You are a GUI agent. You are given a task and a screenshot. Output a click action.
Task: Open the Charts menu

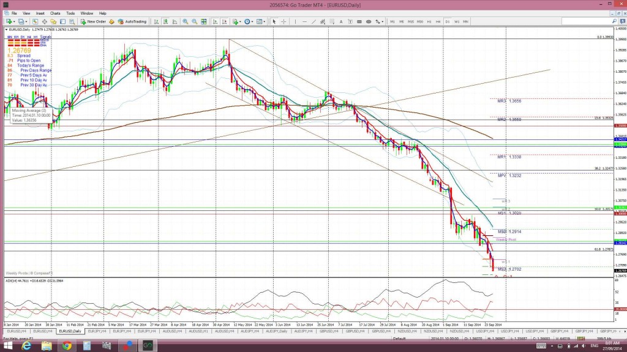click(55, 13)
